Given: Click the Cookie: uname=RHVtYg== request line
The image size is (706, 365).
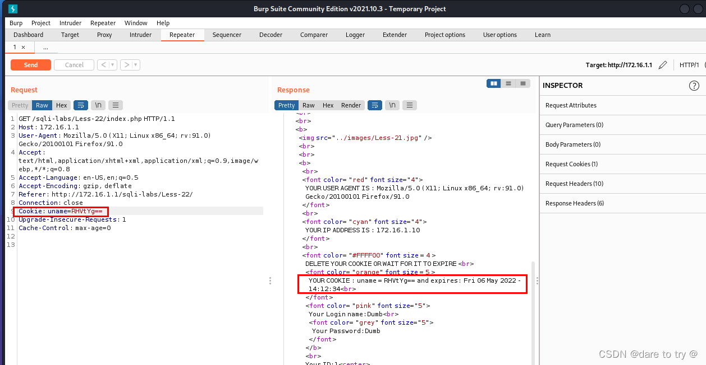Looking at the screenshot, I should [x=61, y=211].
